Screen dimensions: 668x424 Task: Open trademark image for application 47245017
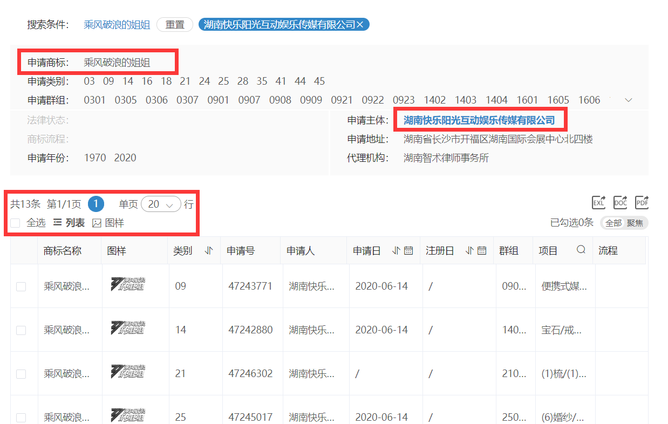(x=128, y=415)
